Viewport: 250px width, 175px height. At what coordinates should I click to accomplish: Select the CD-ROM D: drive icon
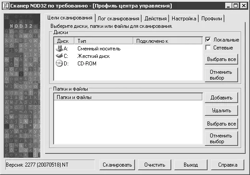coord(59,63)
